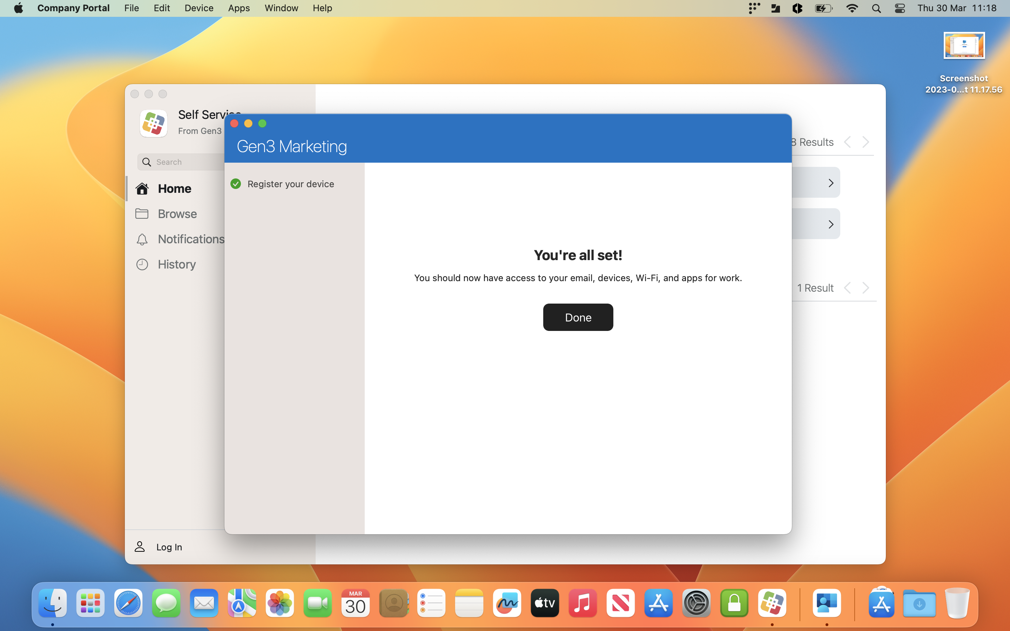Image resolution: width=1010 pixels, height=631 pixels.
Task: Open Freeform from the Dock
Action: [507, 603]
